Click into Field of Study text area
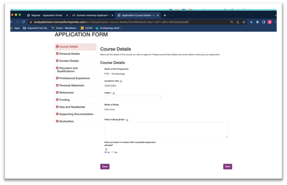287x185 pixels. point(166,130)
